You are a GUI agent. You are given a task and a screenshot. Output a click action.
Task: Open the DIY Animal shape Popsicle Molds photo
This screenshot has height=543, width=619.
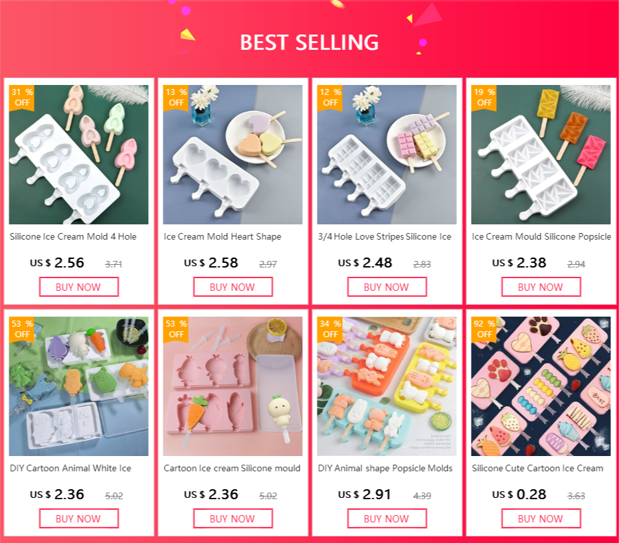click(387, 386)
